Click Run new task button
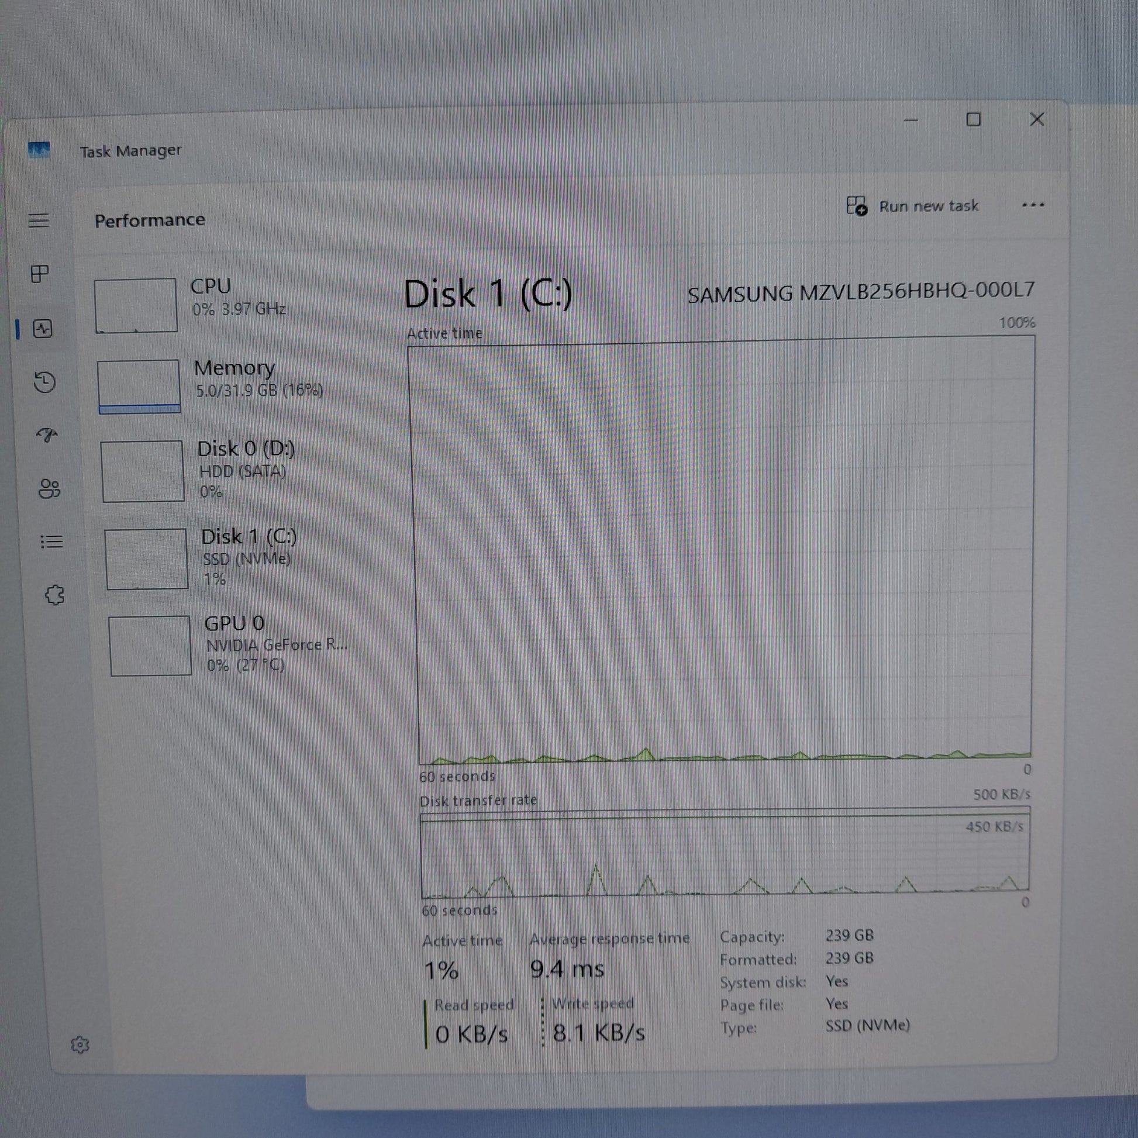This screenshot has height=1138, width=1138. point(912,206)
